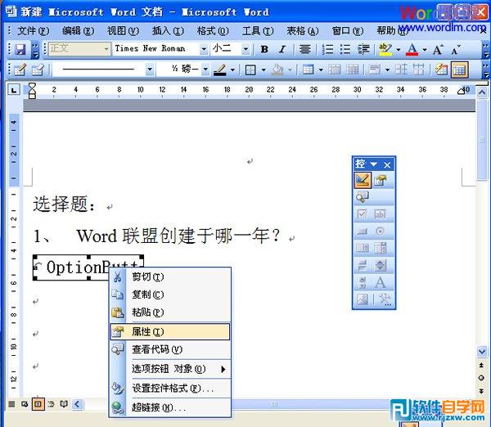Click the Insert Table icon
This screenshot has width=491, height=427.
(309, 70)
